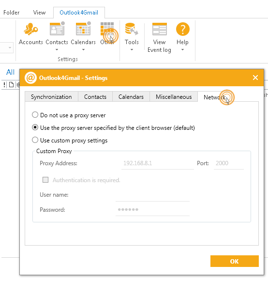Switch to the Folder ribbon tab
Viewport: 268px width, 281px height.
[12, 13]
